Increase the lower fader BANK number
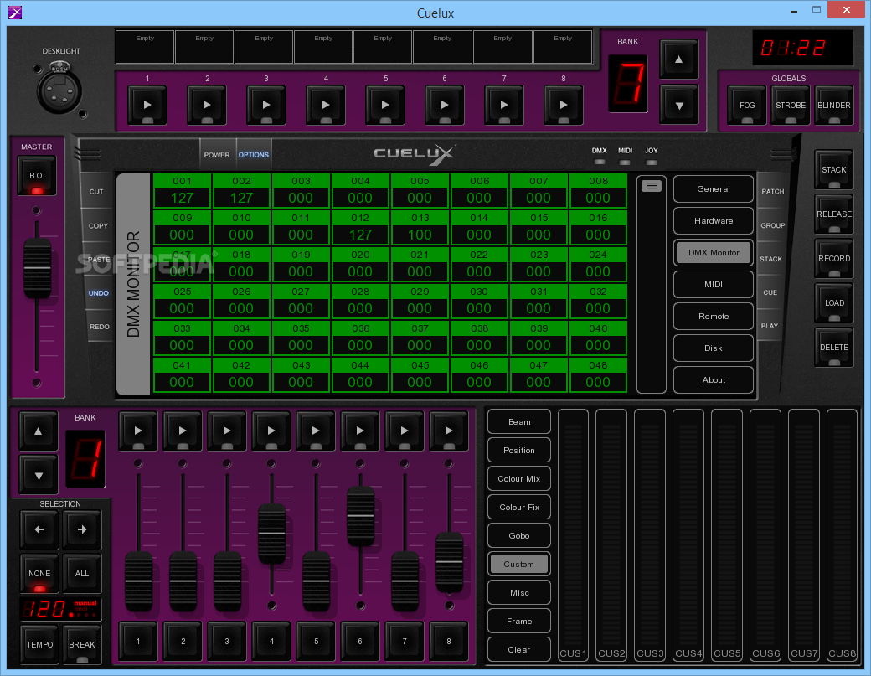871x676 pixels. click(x=39, y=431)
